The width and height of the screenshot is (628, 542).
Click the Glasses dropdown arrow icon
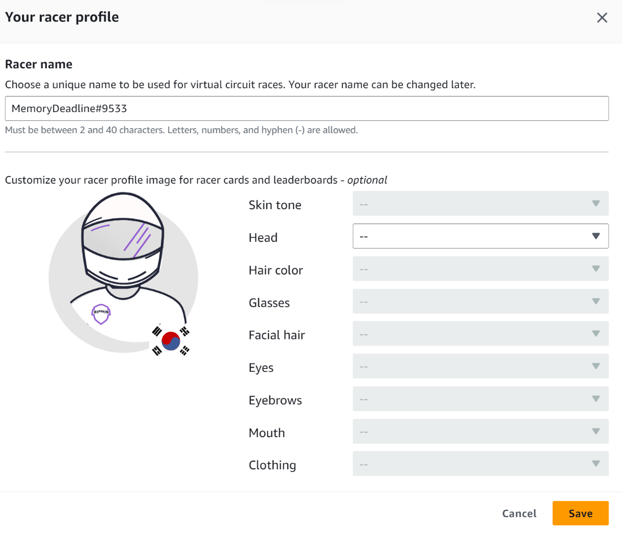[596, 301]
